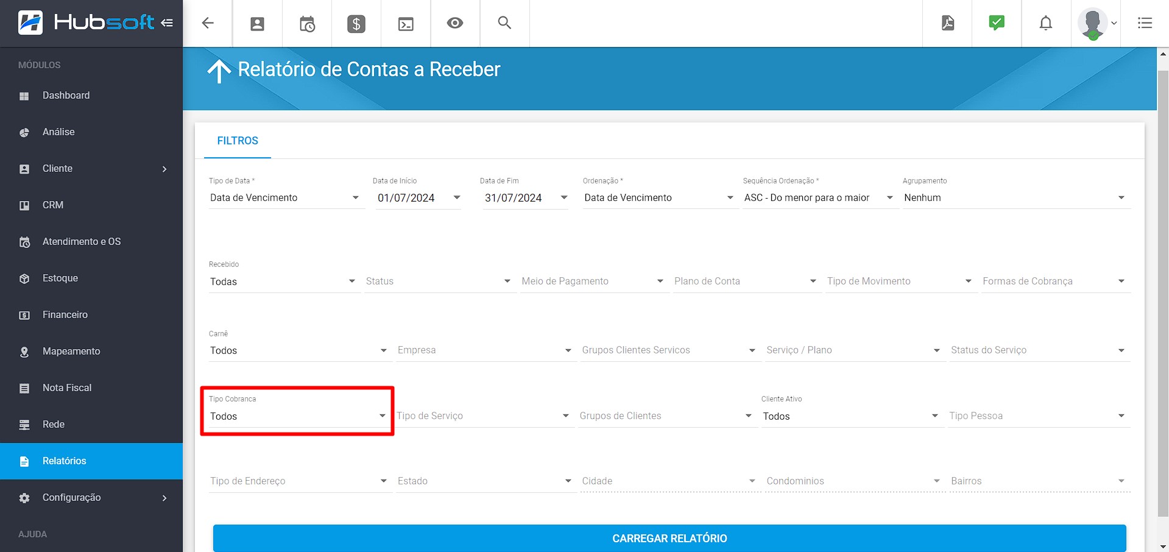1169x552 pixels.
Task: Click the green checkmark chat icon
Action: 997,23
